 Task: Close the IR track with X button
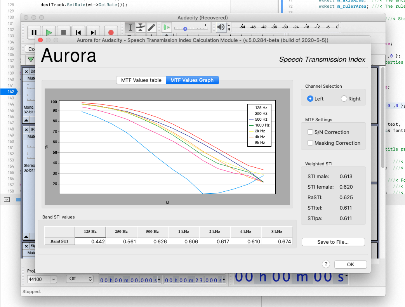(x=26, y=130)
